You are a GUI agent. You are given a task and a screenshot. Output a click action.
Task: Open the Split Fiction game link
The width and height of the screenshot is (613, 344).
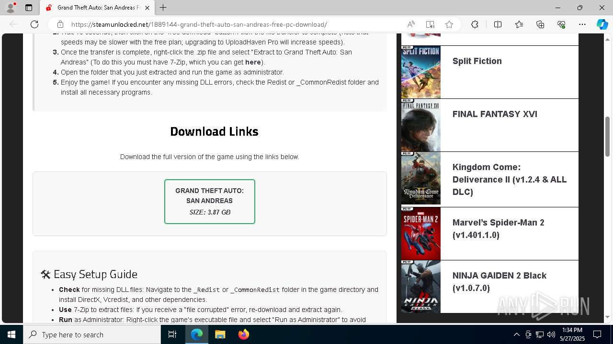(477, 61)
